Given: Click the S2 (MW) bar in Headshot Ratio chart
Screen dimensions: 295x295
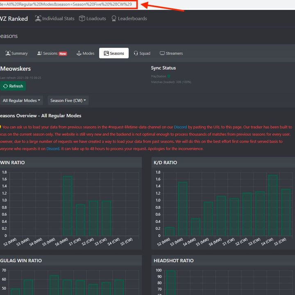Looking at the screenshot, I should point(171,282).
